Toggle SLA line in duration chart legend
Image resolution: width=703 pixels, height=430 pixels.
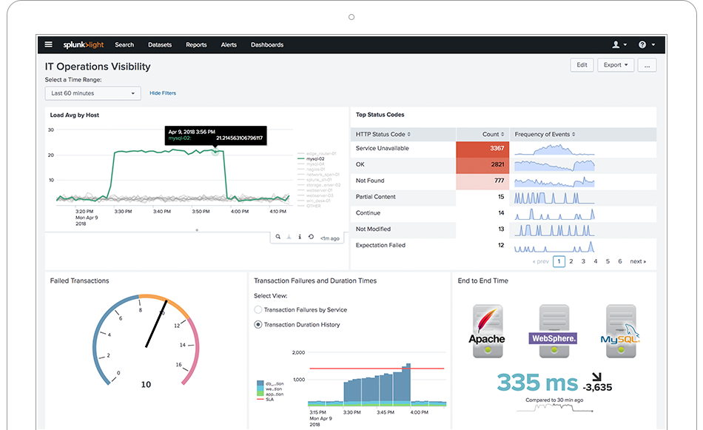[266, 399]
